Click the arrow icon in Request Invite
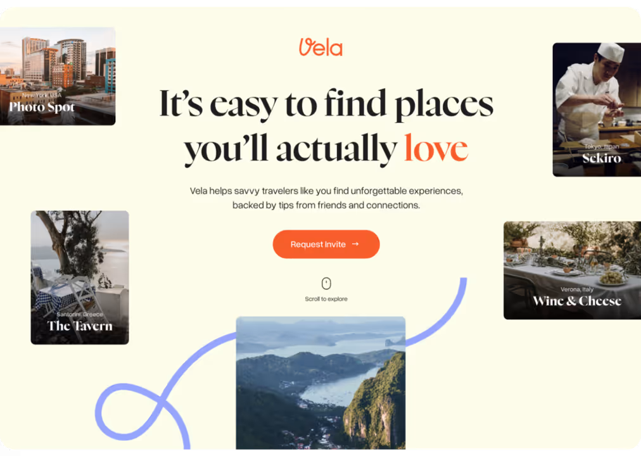 pos(355,244)
